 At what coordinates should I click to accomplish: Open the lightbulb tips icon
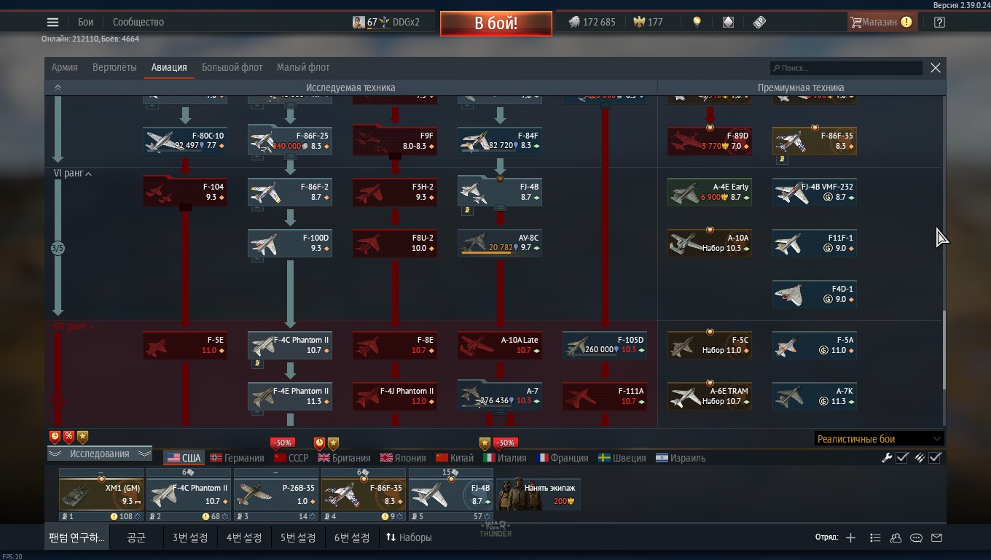pos(697,22)
